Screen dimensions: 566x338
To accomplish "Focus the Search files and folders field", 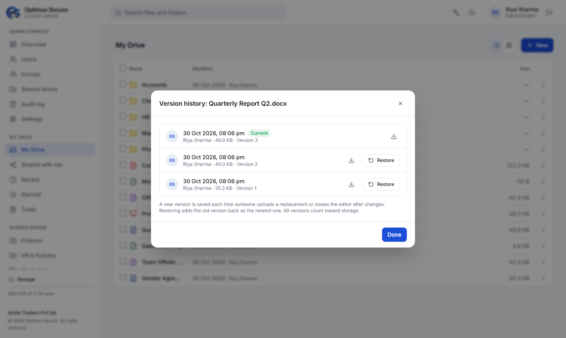I will point(198,13).
